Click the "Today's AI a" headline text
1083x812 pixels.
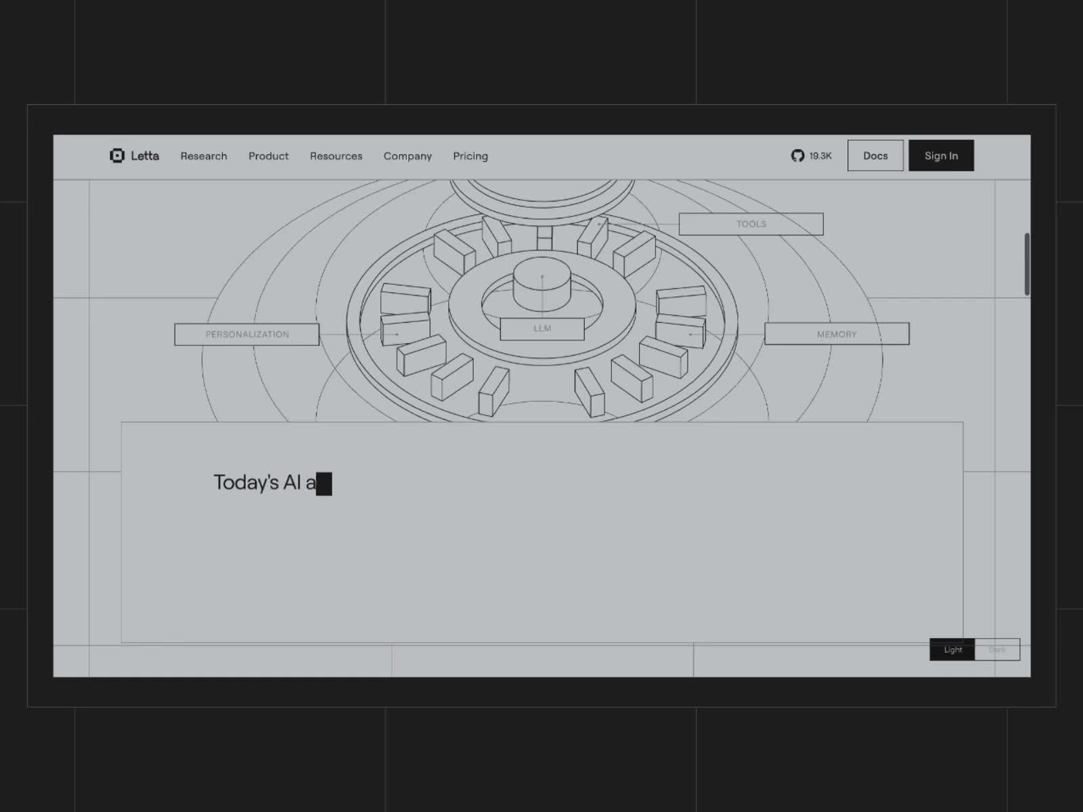(265, 482)
